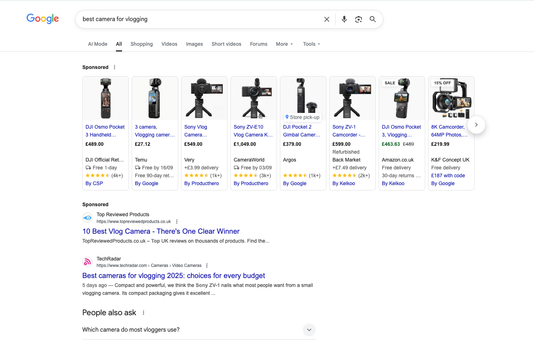Image resolution: width=534 pixels, height=342 pixels.
Task: Open the three-dot menu beside Sponsored label
Action: point(114,67)
